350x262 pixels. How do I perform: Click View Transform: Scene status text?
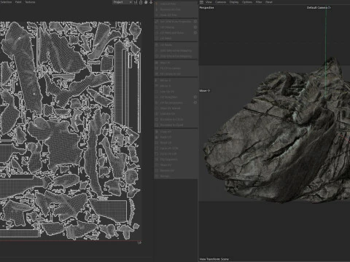tap(214, 259)
